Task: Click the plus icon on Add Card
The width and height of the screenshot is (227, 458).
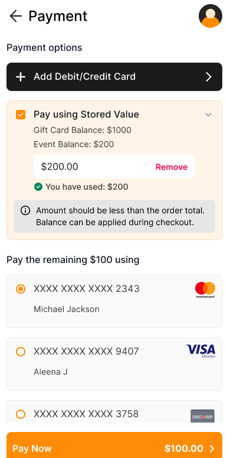Action: tap(21, 77)
